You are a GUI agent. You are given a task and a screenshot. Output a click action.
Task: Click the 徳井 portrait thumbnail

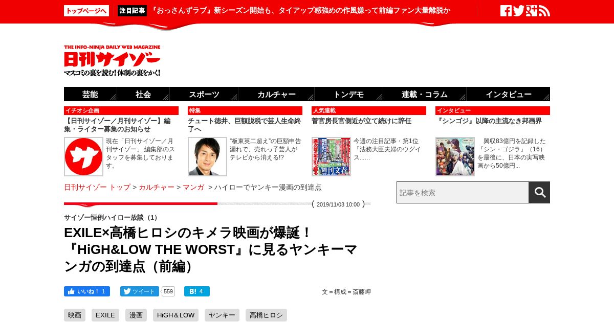coord(207,156)
